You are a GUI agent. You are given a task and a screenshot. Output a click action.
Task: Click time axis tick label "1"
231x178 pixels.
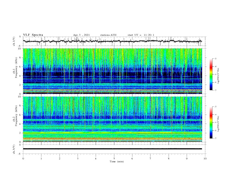(x=41, y=159)
